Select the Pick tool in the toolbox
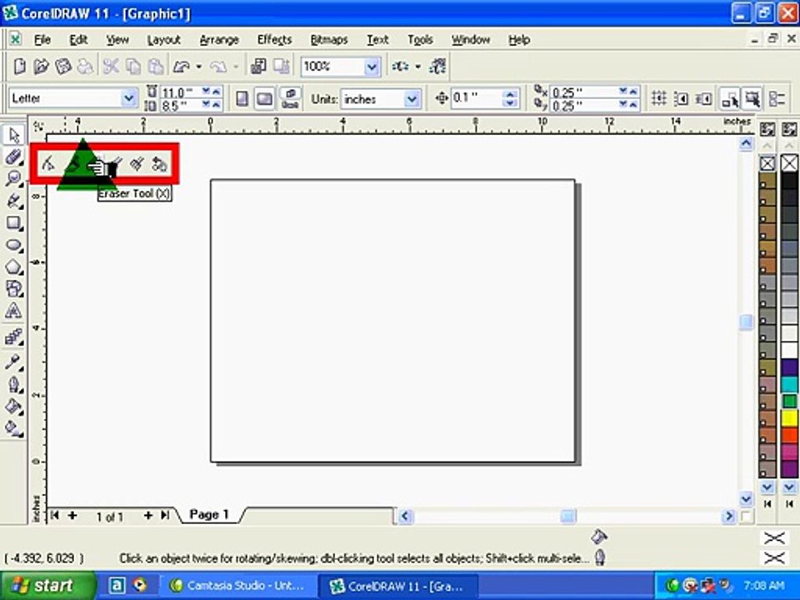The height and width of the screenshot is (600, 800). (x=14, y=135)
